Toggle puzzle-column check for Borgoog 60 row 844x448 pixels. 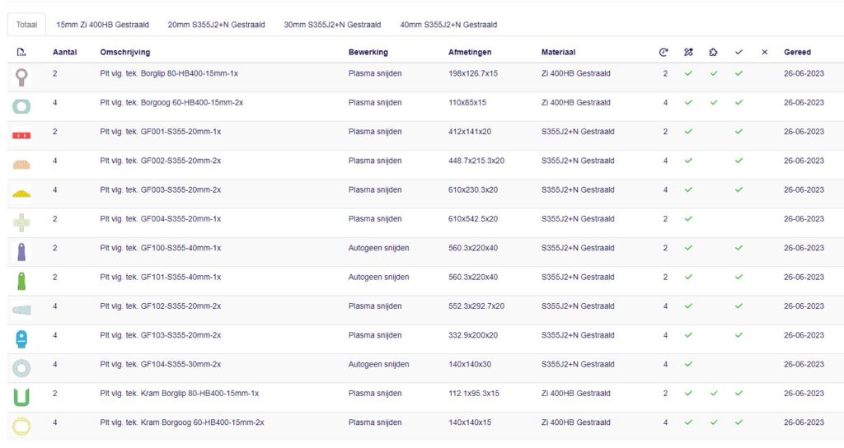tap(714, 102)
